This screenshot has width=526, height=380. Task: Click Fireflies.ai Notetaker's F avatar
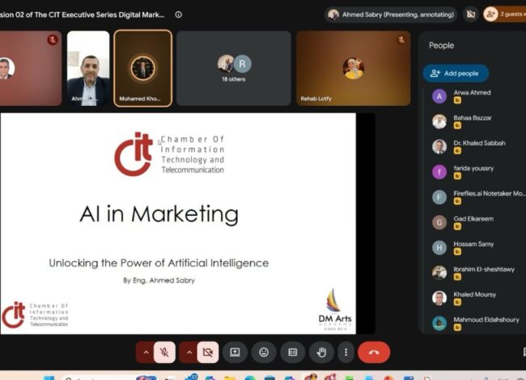coord(439,197)
